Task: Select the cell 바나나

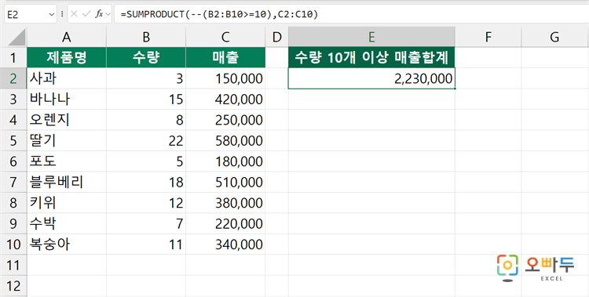Action: click(x=67, y=99)
